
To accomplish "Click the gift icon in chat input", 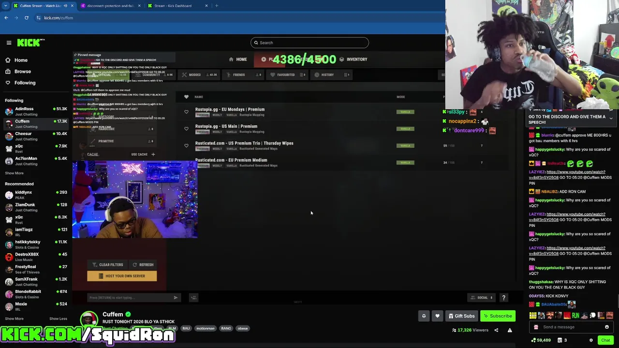I will (536, 327).
